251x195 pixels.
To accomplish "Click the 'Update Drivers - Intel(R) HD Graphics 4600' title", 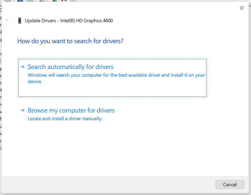I will tap(69, 21).
